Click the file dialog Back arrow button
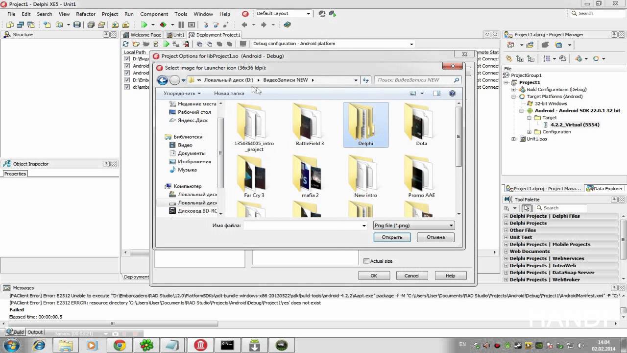Viewport: 627px width, 353px height. (163, 80)
